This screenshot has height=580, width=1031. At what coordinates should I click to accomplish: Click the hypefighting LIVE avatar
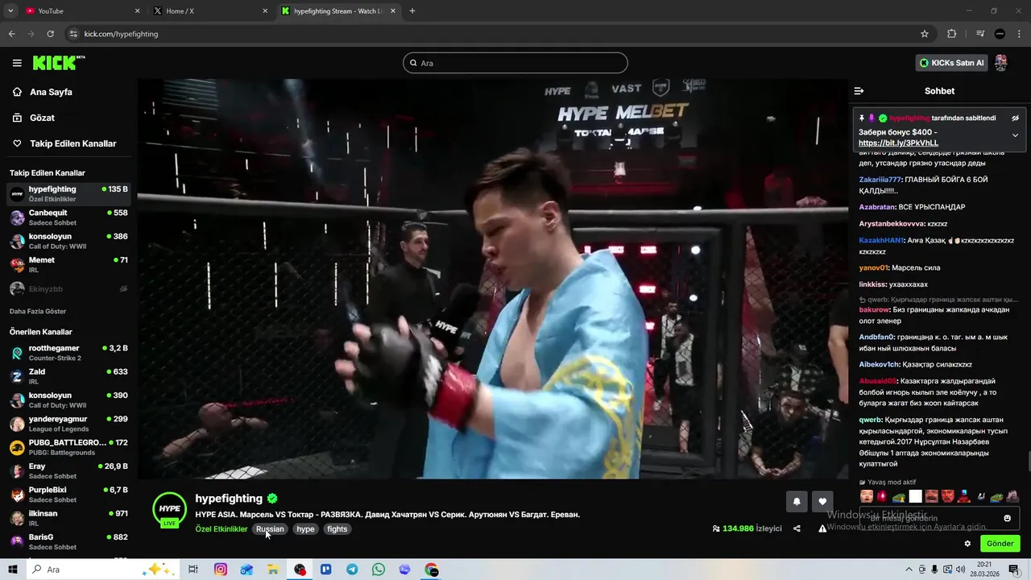(169, 509)
